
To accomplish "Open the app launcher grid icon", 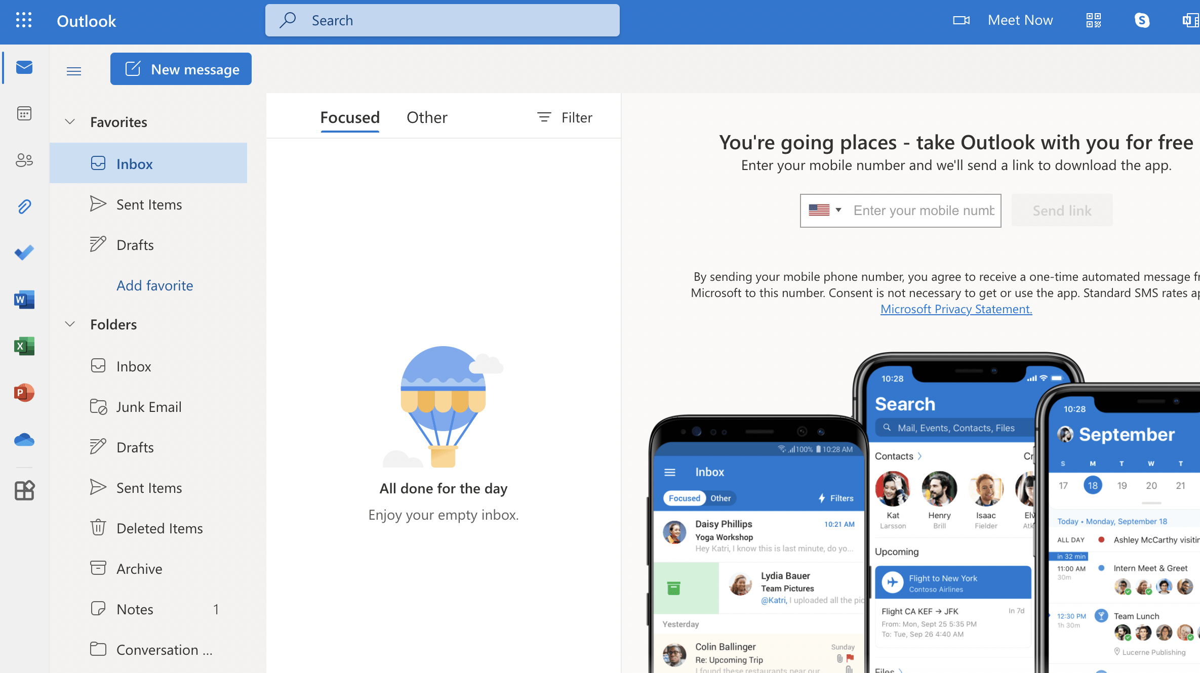I will [x=24, y=20].
